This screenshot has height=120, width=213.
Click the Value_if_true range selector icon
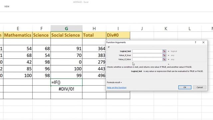[164, 55]
